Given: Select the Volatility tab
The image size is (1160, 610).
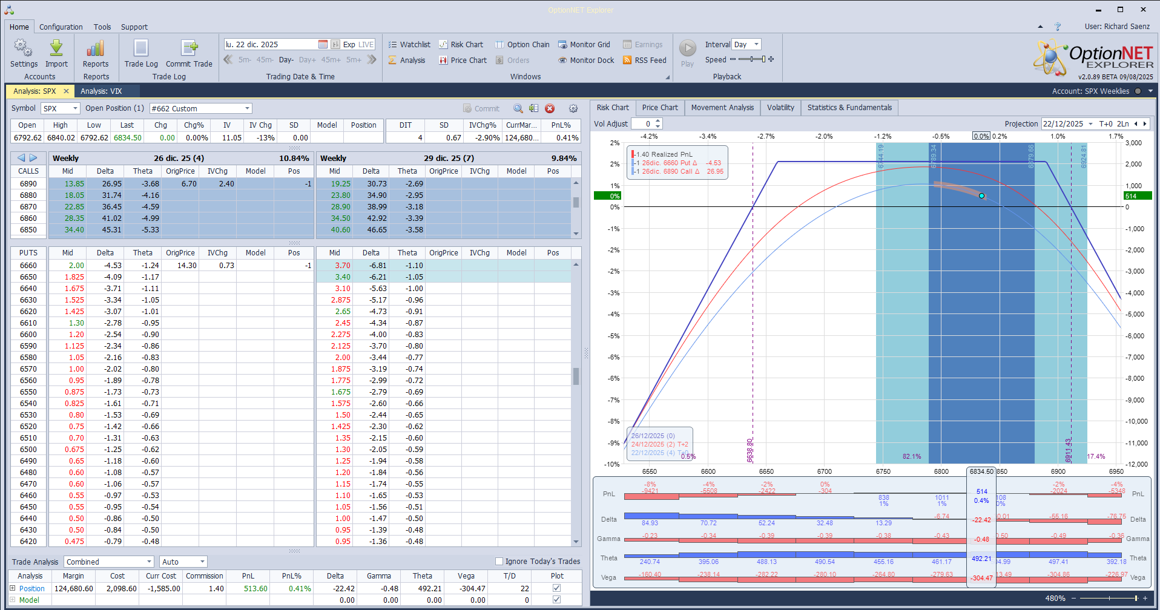Looking at the screenshot, I should point(780,108).
